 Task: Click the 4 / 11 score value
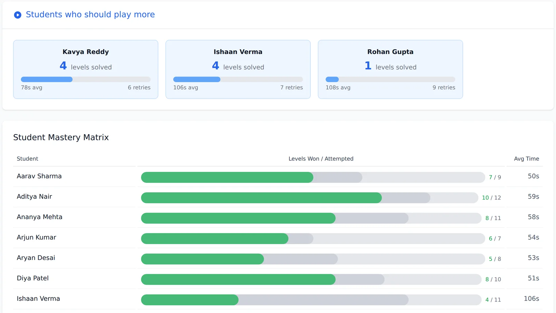click(x=493, y=300)
